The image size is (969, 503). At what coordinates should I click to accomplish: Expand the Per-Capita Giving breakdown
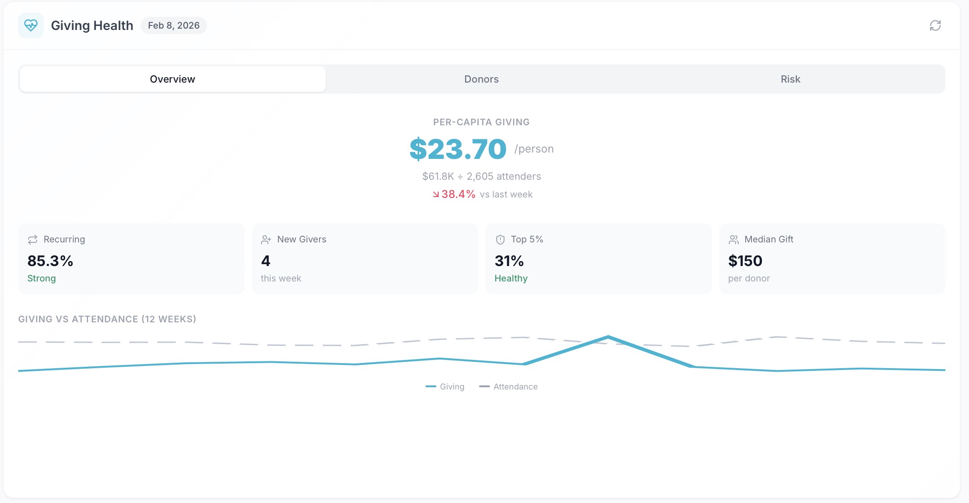click(x=481, y=122)
